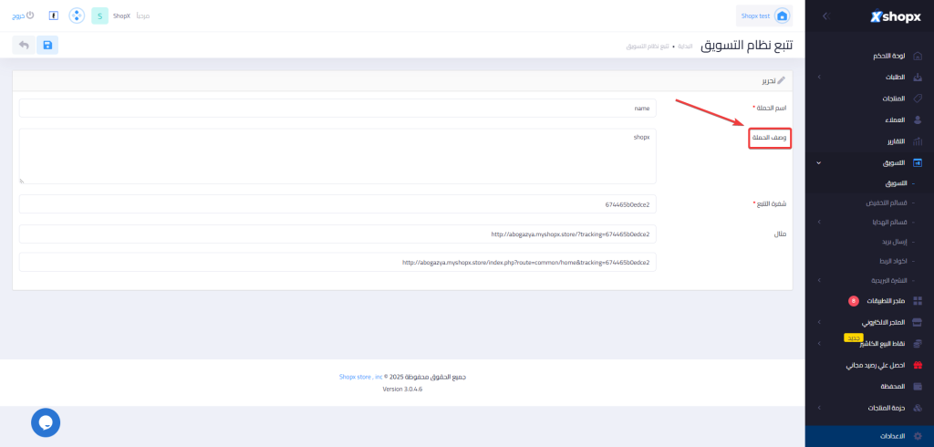The height and width of the screenshot is (447, 934).
Task: Click the Shopx test store icon
Action: 781,16
